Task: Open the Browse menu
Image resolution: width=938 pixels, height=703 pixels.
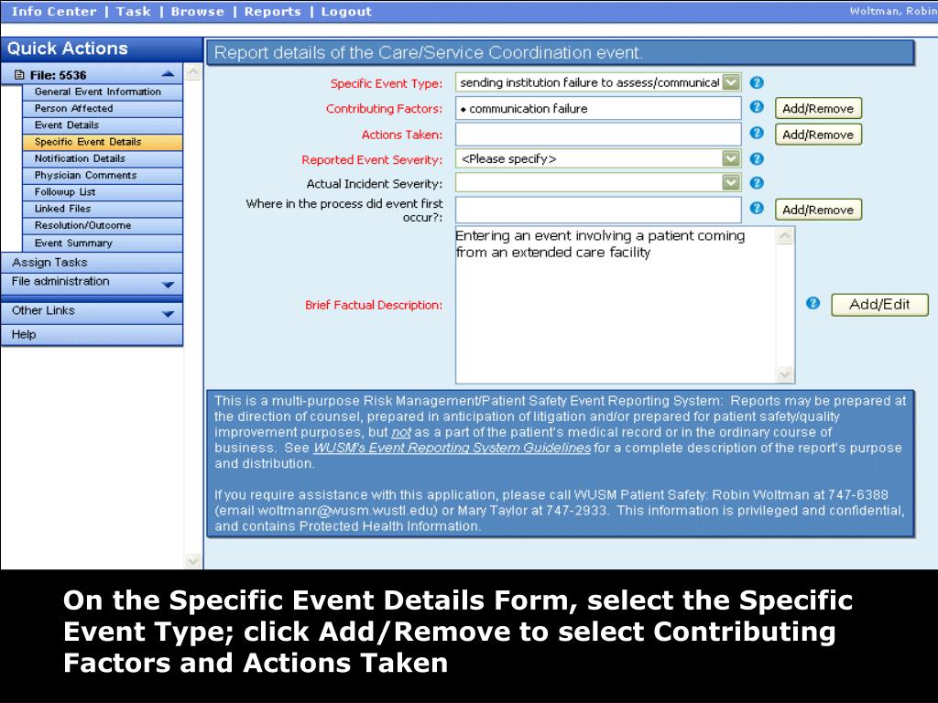Action: click(x=198, y=11)
